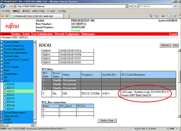Click the Page menu toolbar icon
181x131 pixels.
click(x=169, y=16)
